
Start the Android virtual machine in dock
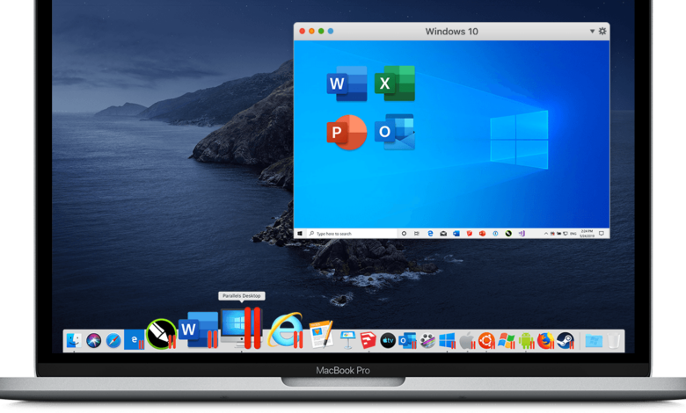526,341
